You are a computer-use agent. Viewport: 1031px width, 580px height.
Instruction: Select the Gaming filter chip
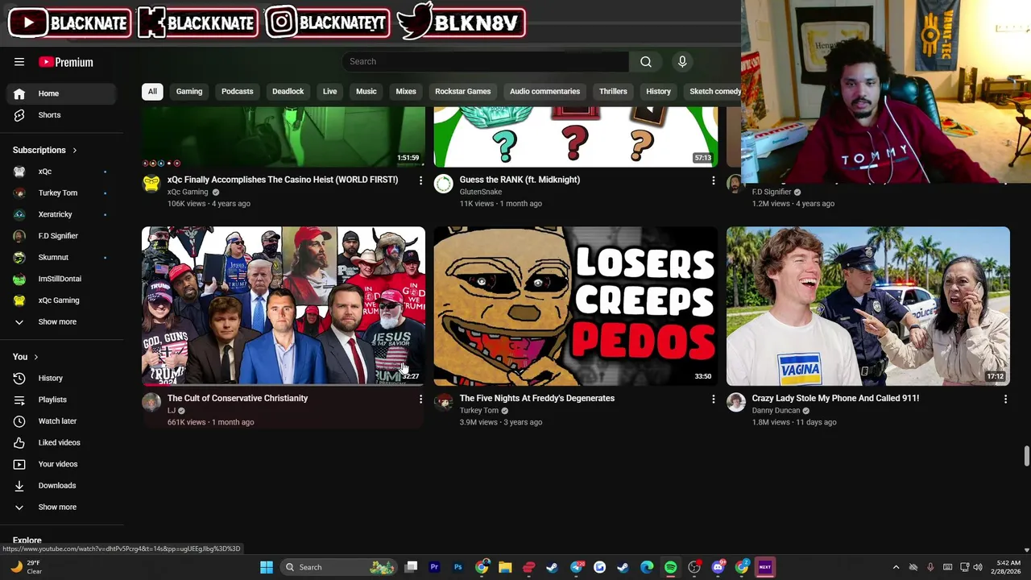pos(189,92)
